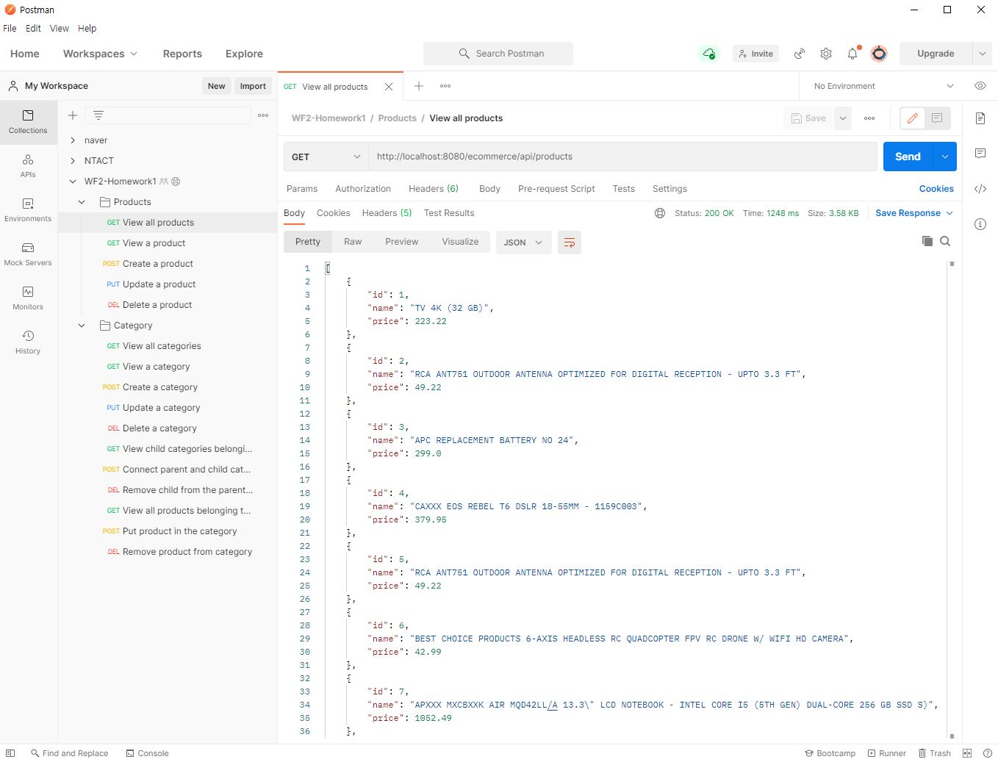This screenshot has width=998, height=762.
Task: Open the Mock Servers sidebar panel
Action: coord(28,254)
